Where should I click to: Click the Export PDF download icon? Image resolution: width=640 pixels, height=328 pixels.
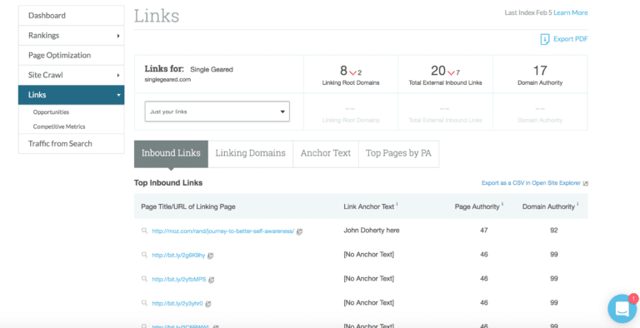pos(544,40)
